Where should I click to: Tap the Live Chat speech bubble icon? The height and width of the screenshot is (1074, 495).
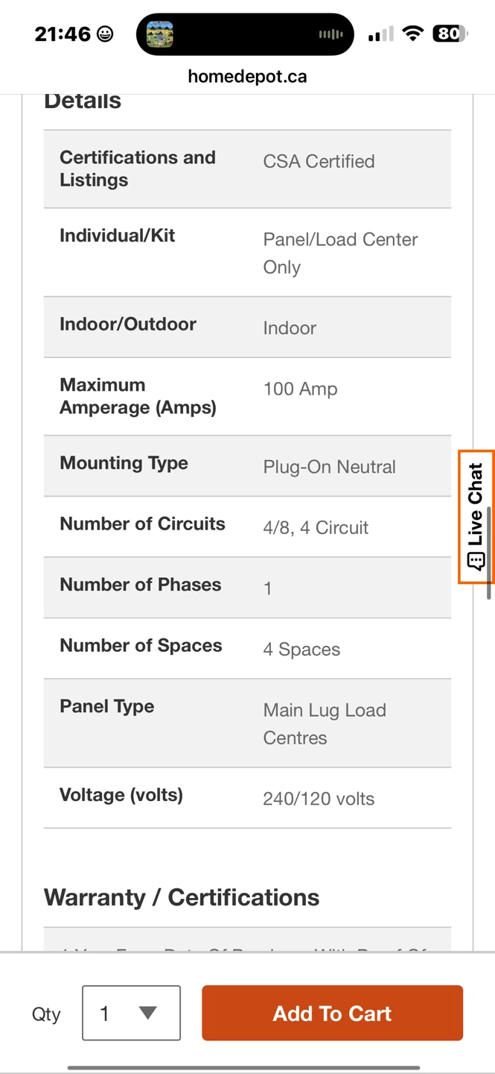click(476, 561)
